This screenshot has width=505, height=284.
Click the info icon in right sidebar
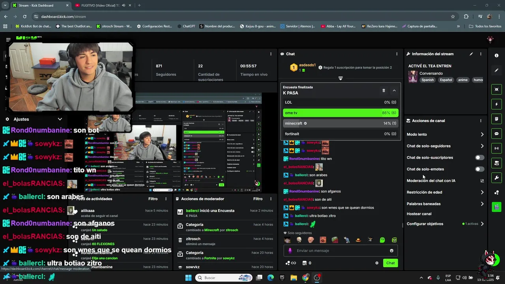coord(496,56)
